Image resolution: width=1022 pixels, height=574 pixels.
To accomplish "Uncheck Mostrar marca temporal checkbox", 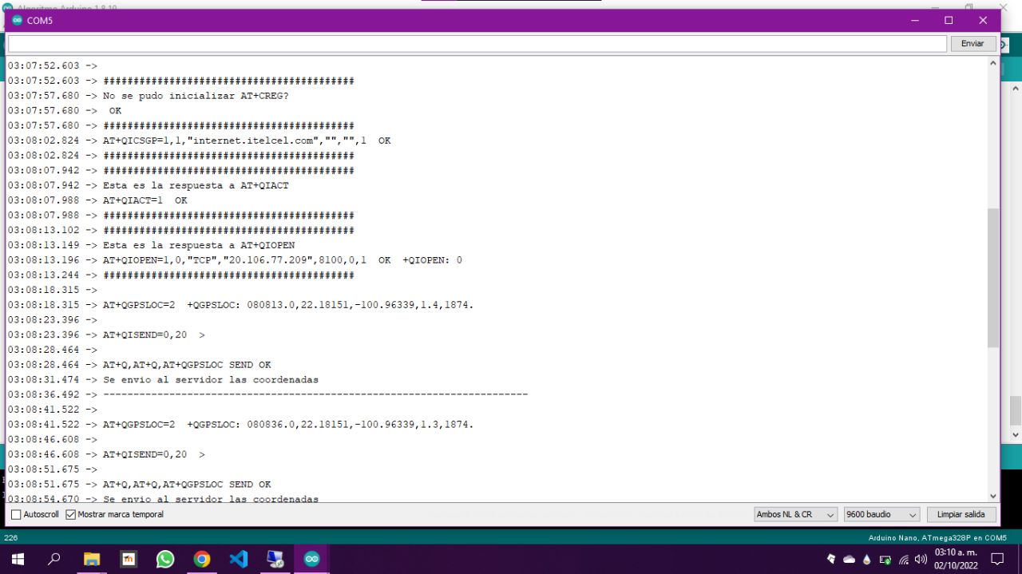I will coord(71,515).
